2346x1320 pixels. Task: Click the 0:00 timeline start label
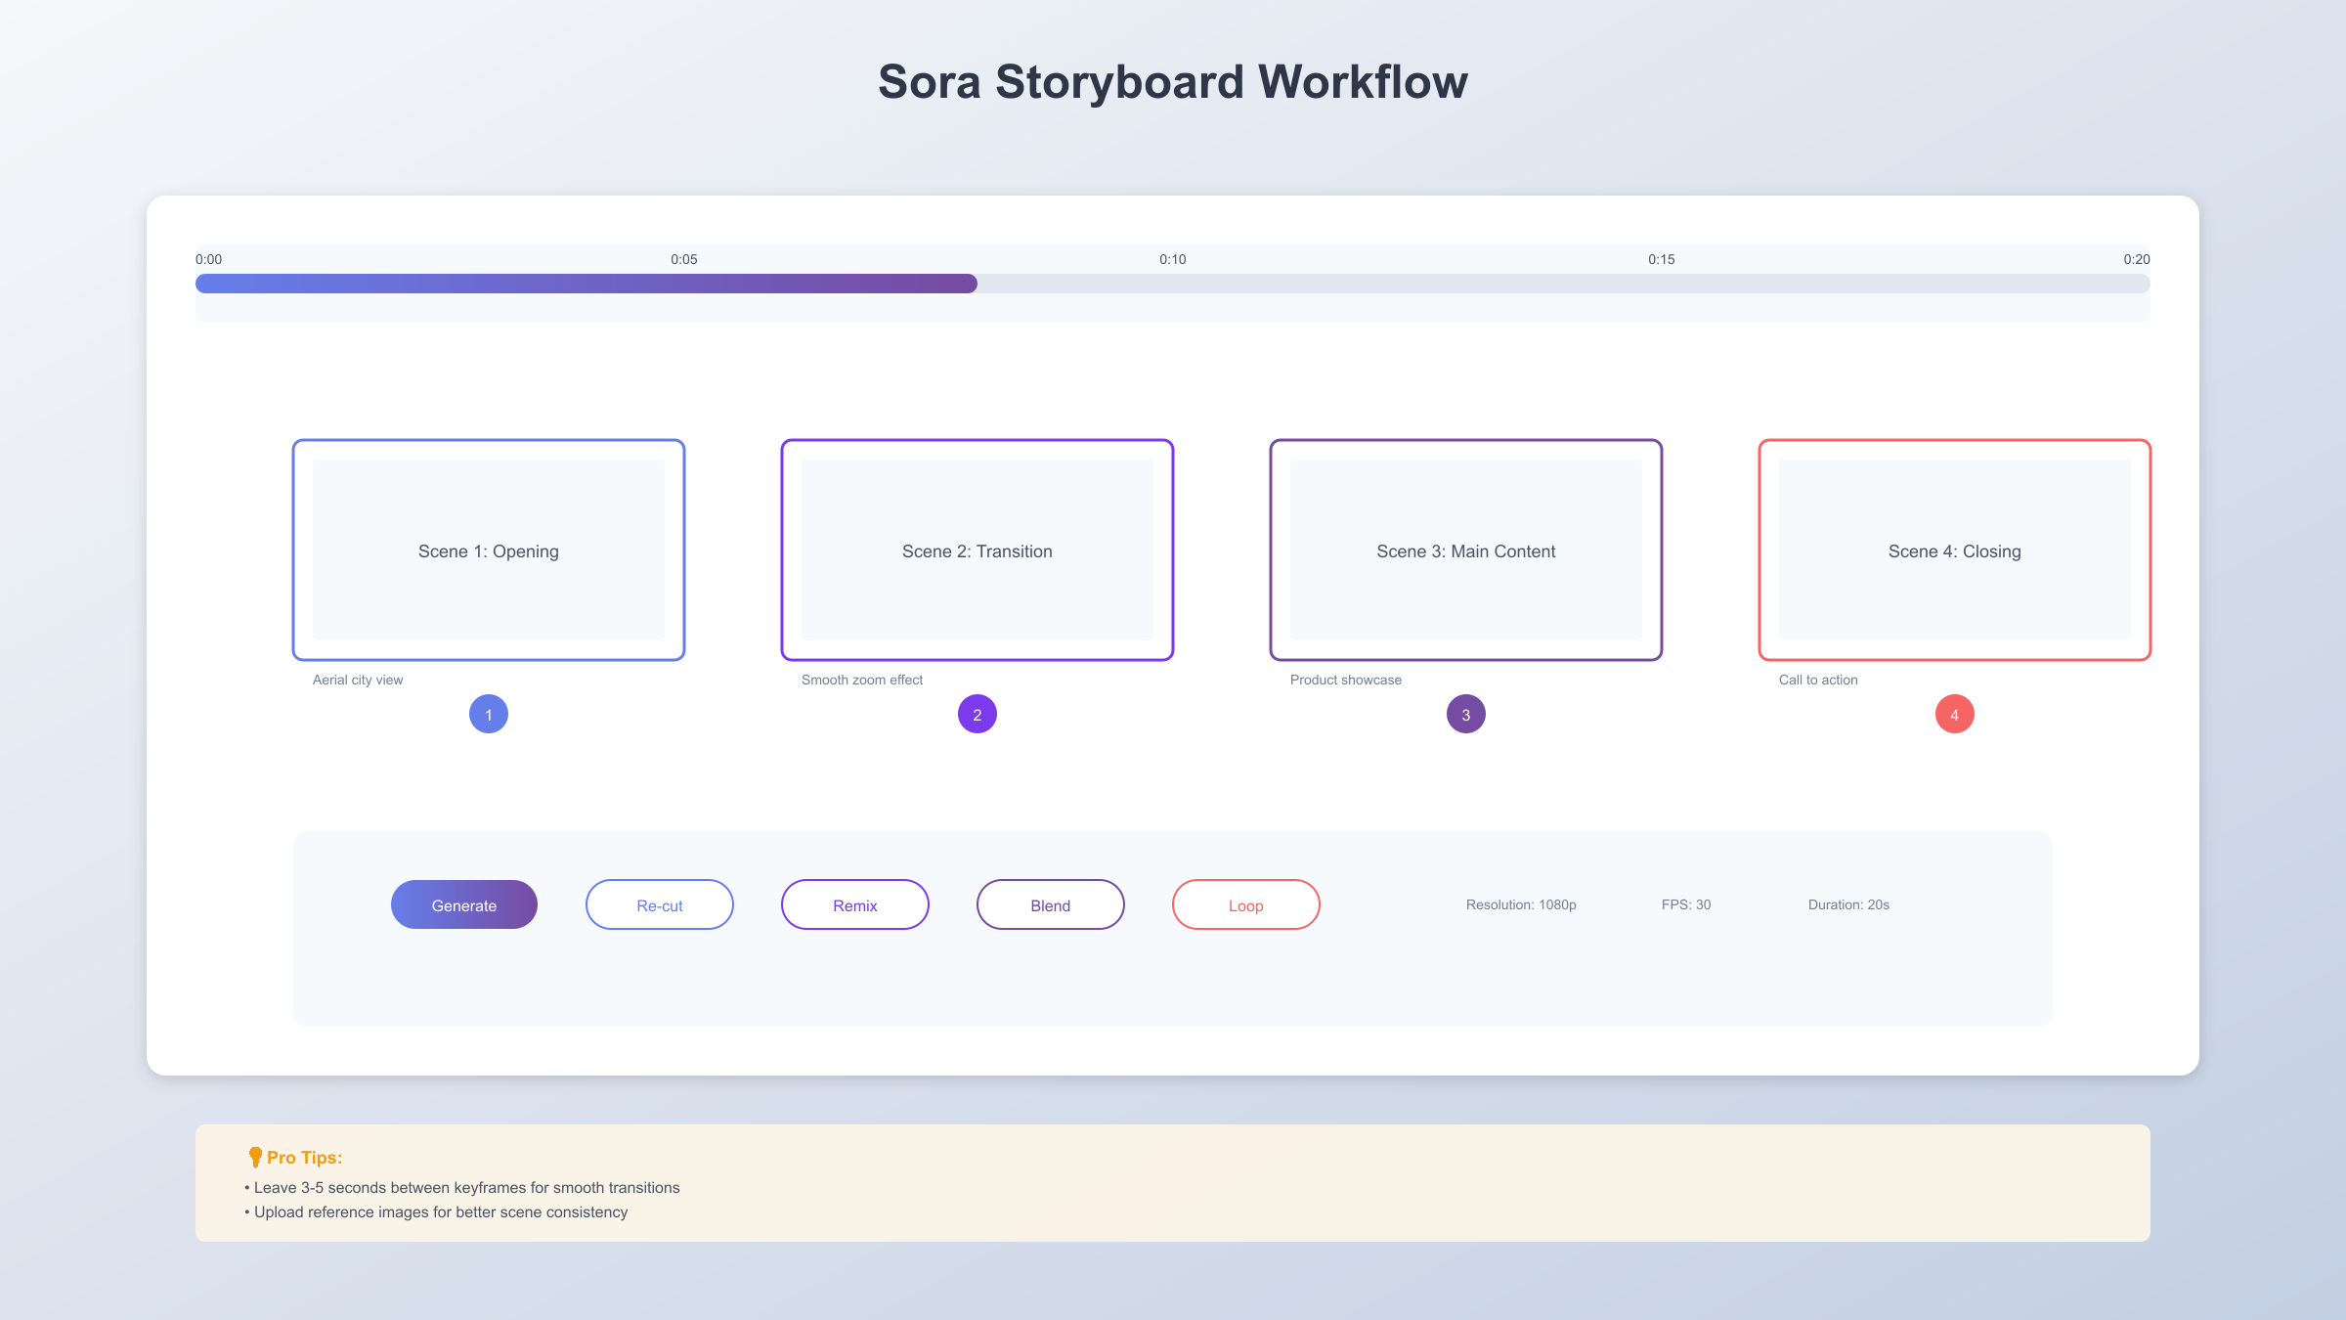(x=208, y=259)
